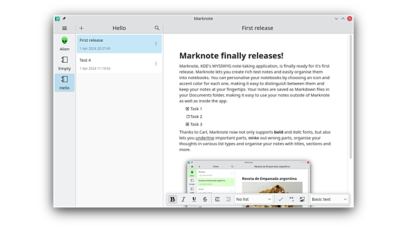This screenshot has height=229, width=407.
Task: Insert an image from the toolbar
Action: click(302, 199)
